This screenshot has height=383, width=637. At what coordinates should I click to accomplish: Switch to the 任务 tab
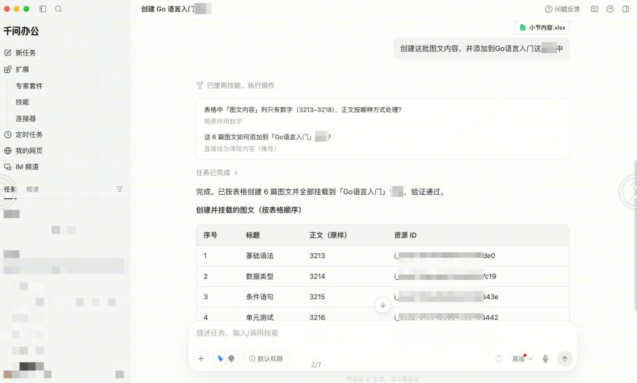point(10,189)
